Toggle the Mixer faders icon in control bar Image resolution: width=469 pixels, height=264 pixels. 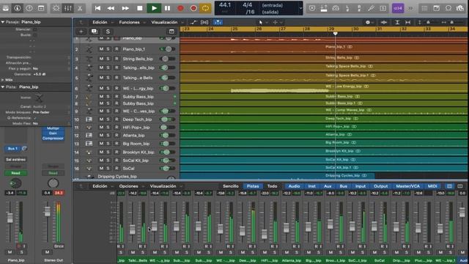click(x=68, y=8)
